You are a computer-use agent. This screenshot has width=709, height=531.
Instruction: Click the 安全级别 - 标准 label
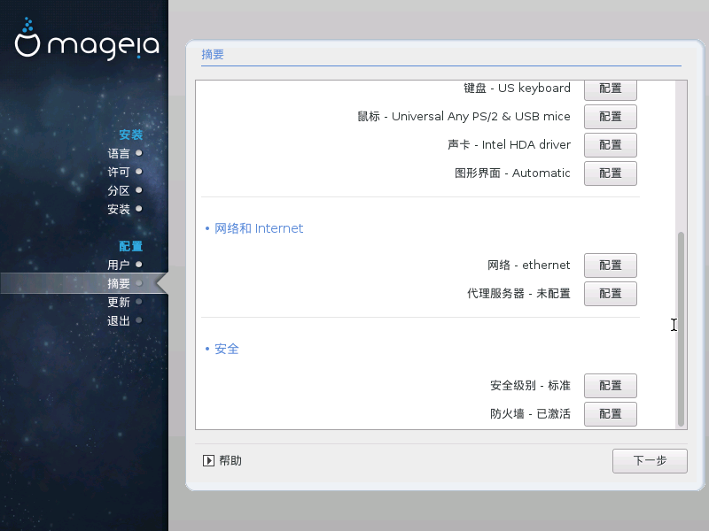[530, 386]
